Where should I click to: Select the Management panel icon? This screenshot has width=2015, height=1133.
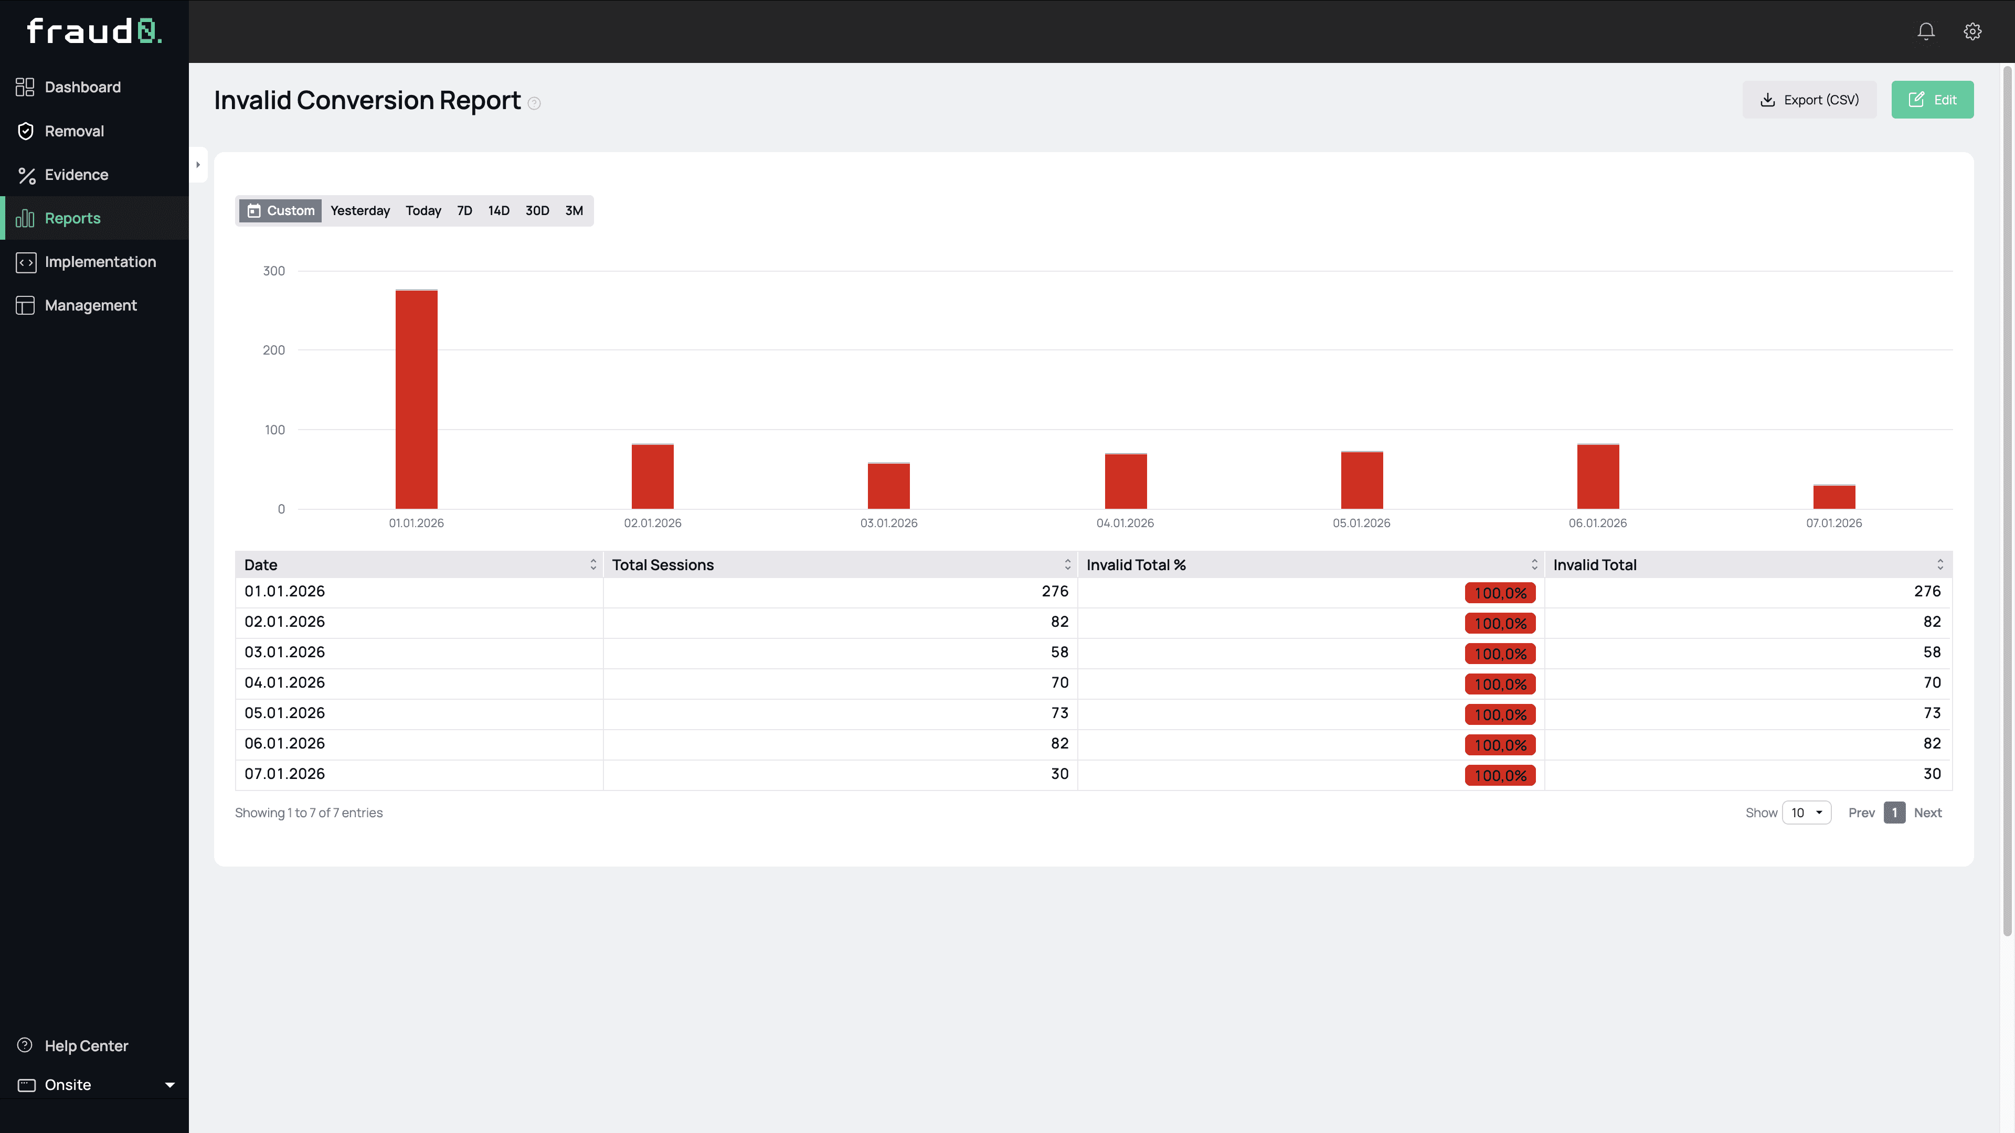click(25, 305)
